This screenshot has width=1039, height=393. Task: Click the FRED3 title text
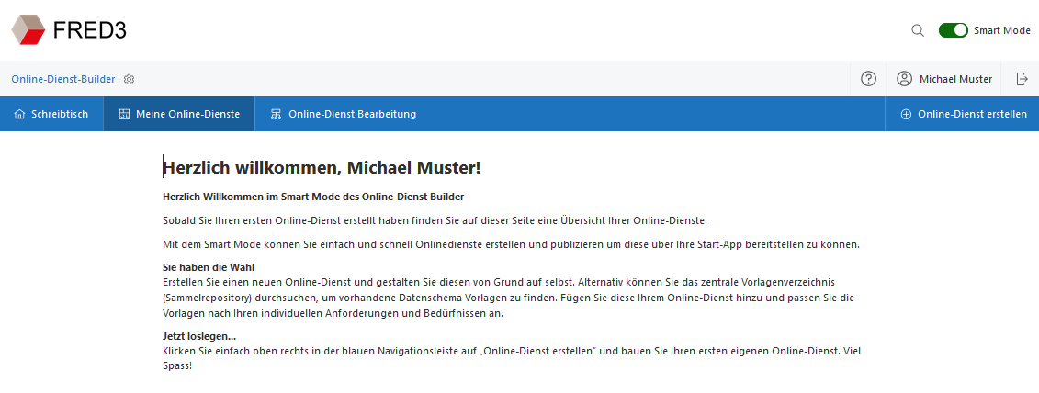[x=89, y=30]
